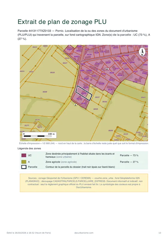The image size is (168, 238).
Task: Click parcel label 0284 on the map
Action: point(118,136)
